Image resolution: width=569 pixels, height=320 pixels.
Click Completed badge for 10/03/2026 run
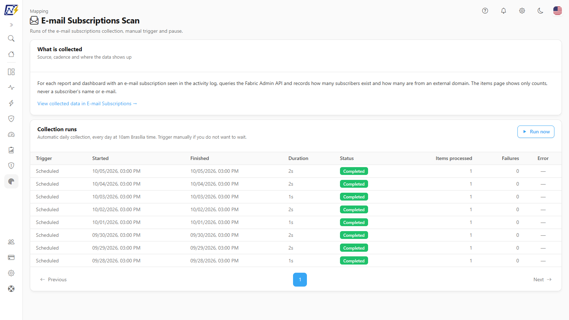tap(354, 197)
